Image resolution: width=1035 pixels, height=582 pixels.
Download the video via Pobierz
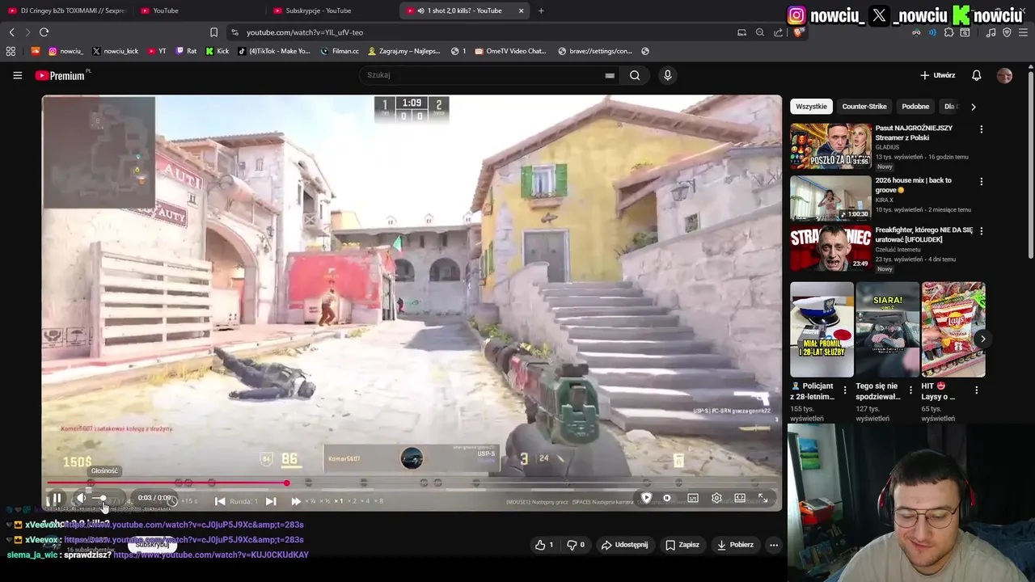(x=735, y=545)
